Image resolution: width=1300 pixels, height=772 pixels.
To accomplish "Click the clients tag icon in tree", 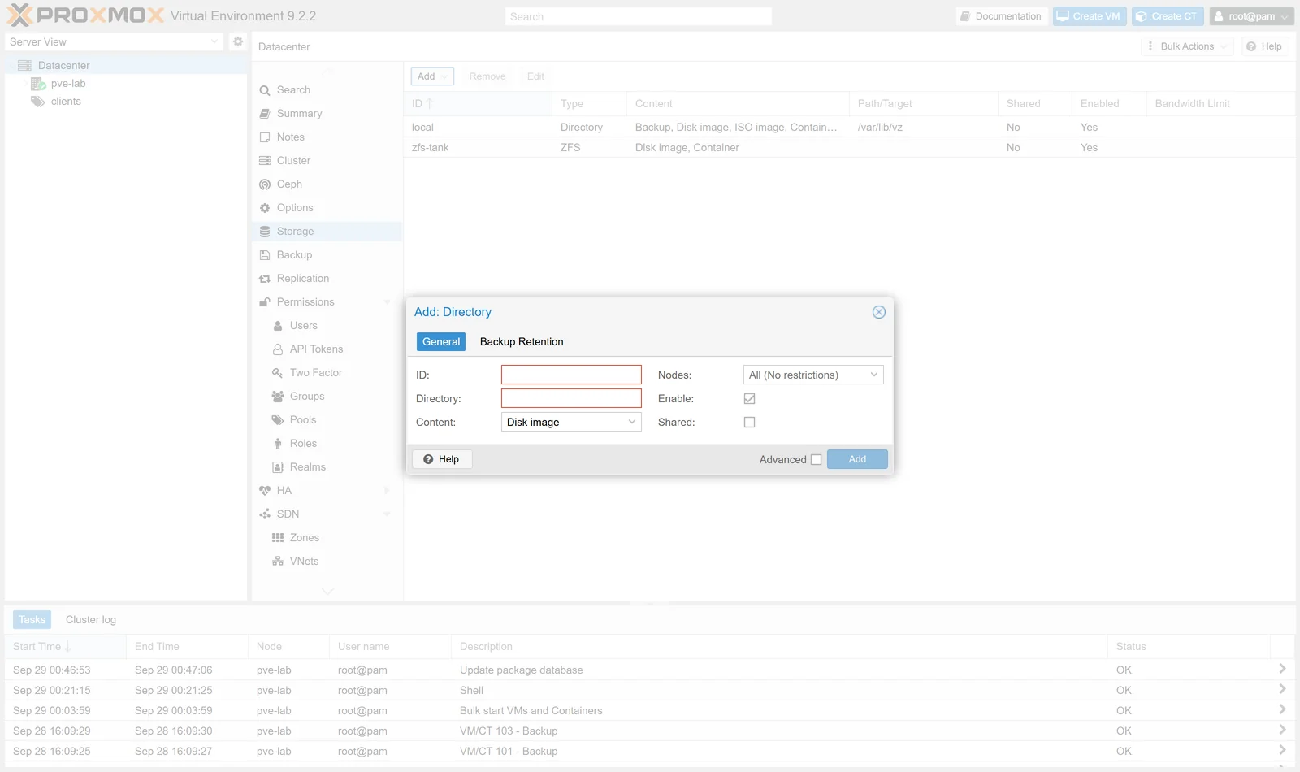I will [38, 102].
